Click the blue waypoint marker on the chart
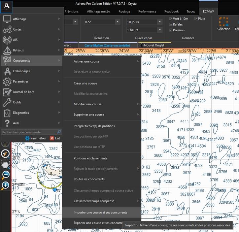239x232 pixels. tap(54, 190)
